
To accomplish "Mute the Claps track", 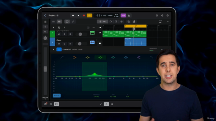I will point(59,44).
